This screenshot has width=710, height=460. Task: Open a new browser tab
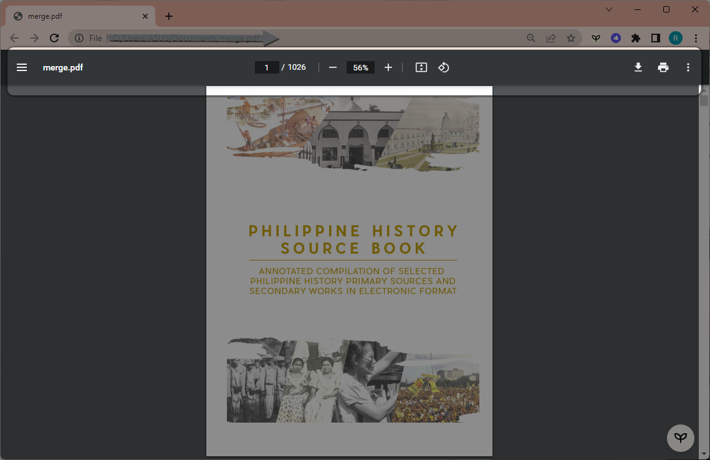pos(169,16)
